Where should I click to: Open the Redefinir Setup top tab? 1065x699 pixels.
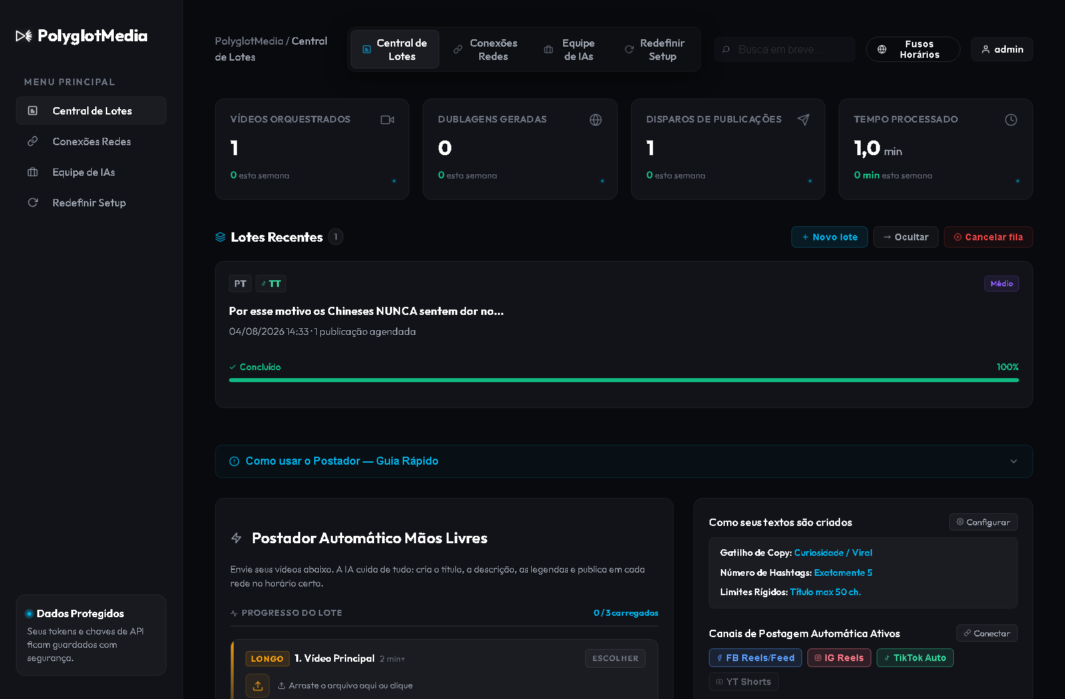[x=655, y=49]
